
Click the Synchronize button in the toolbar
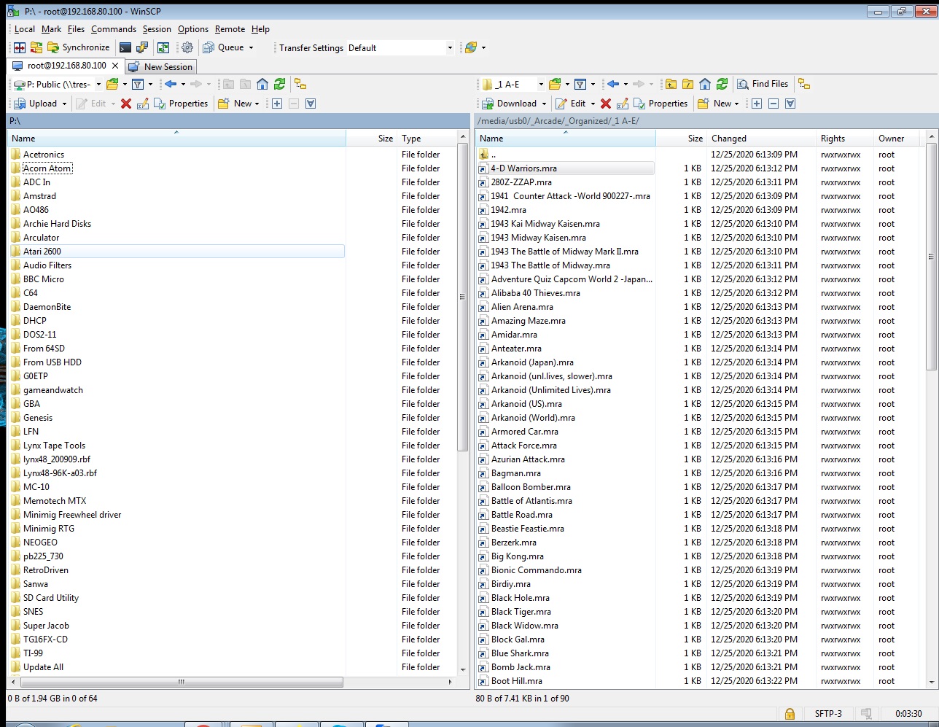pyautogui.click(x=79, y=47)
